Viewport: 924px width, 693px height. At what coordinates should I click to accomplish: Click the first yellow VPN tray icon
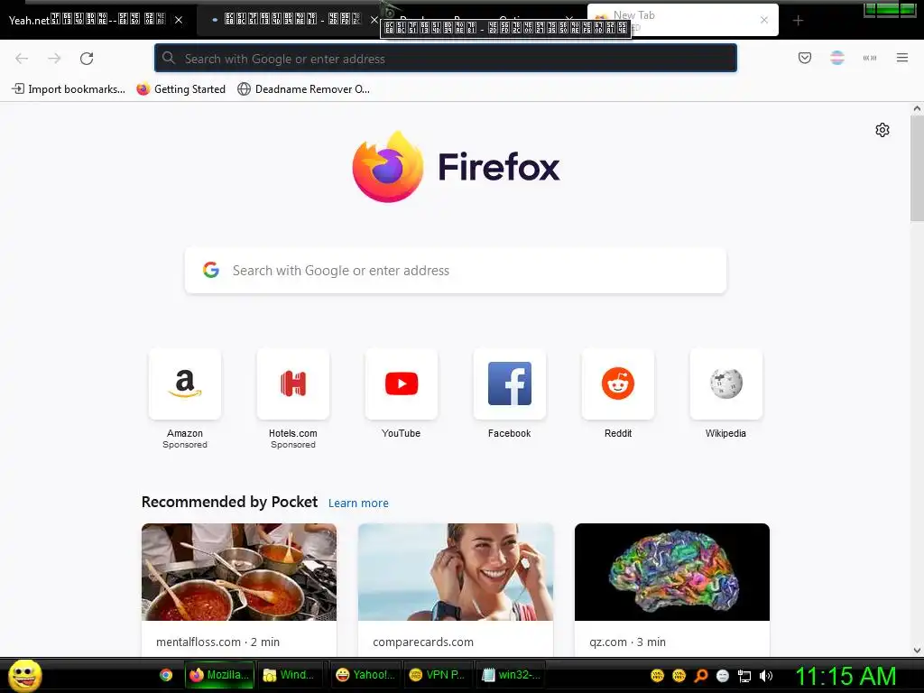click(657, 675)
